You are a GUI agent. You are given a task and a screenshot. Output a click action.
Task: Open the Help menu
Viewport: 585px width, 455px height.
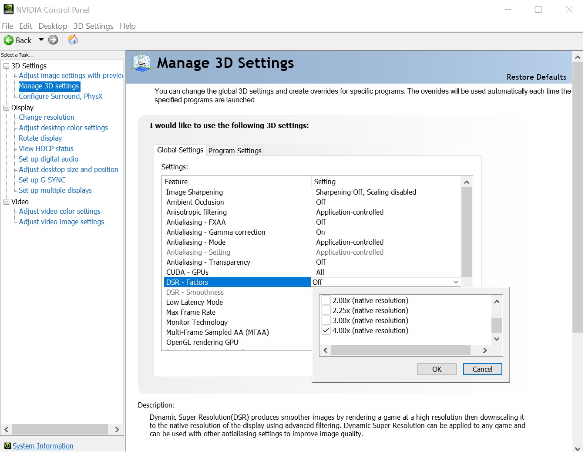[128, 26]
